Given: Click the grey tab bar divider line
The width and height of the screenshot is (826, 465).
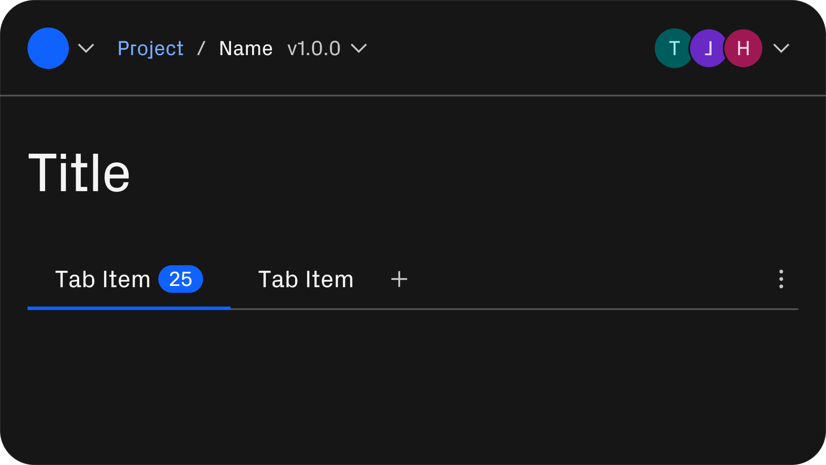Looking at the screenshot, I should 515,309.
